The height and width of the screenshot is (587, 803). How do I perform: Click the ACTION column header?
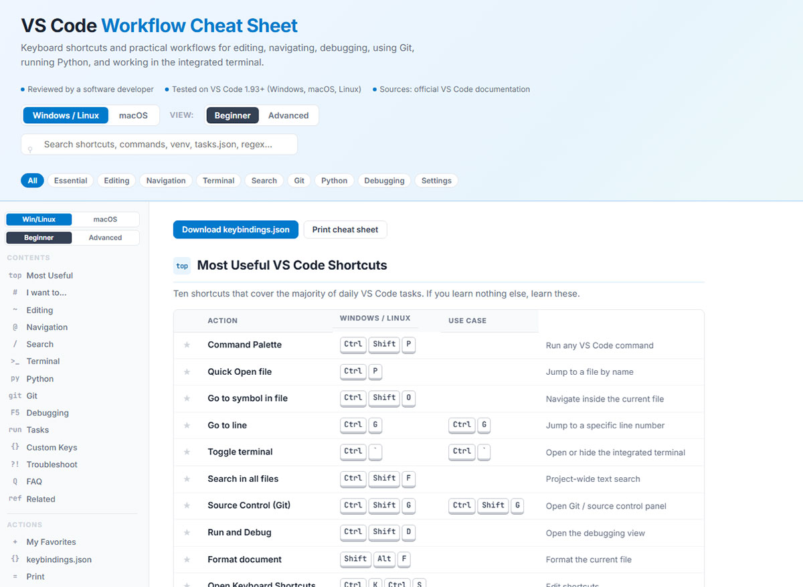coord(223,321)
